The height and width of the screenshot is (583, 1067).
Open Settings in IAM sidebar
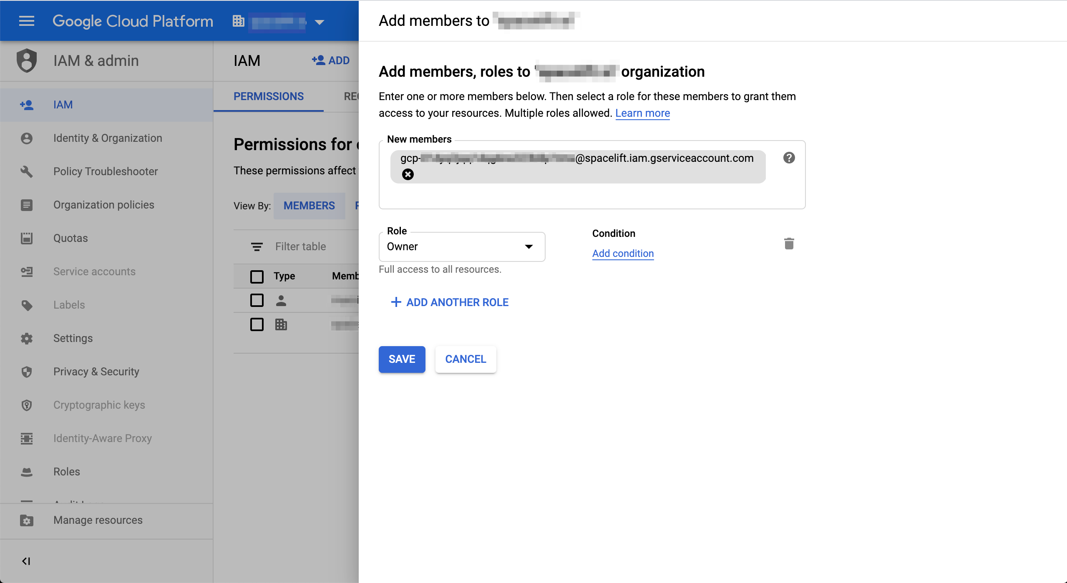[73, 338]
